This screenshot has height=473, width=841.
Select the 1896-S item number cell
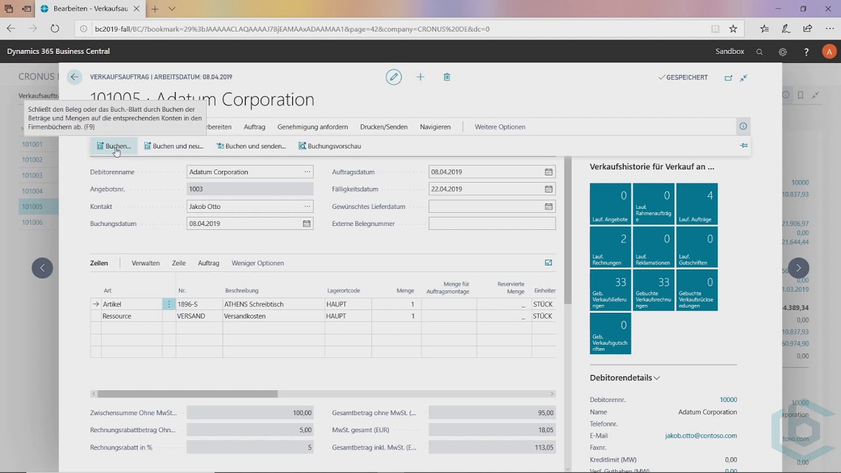[199, 304]
